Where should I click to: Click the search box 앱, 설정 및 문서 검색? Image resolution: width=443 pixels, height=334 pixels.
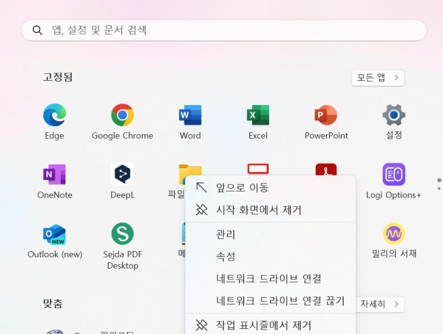224,30
